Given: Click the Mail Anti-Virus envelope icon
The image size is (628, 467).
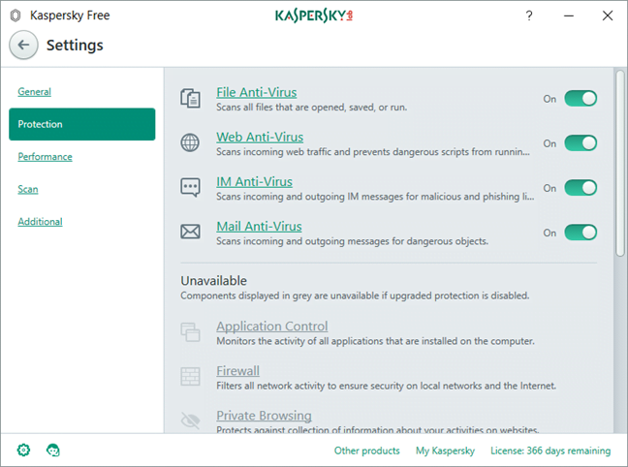Looking at the screenshot, I should click(x=190, y=233).
